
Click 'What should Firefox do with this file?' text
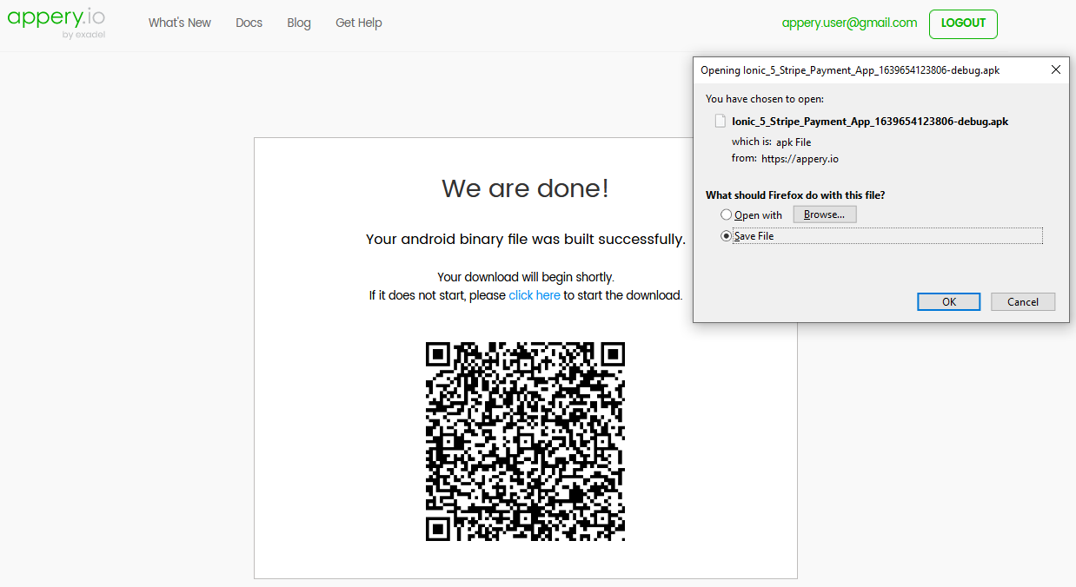[x=795, y=195]
